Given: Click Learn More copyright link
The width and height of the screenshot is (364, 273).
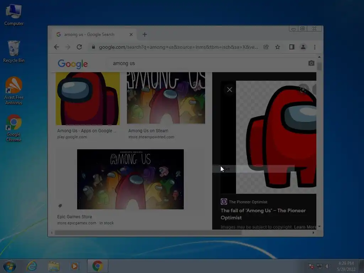Looking at the screenshot, I should pyautogui.click(x=305, y=227).
